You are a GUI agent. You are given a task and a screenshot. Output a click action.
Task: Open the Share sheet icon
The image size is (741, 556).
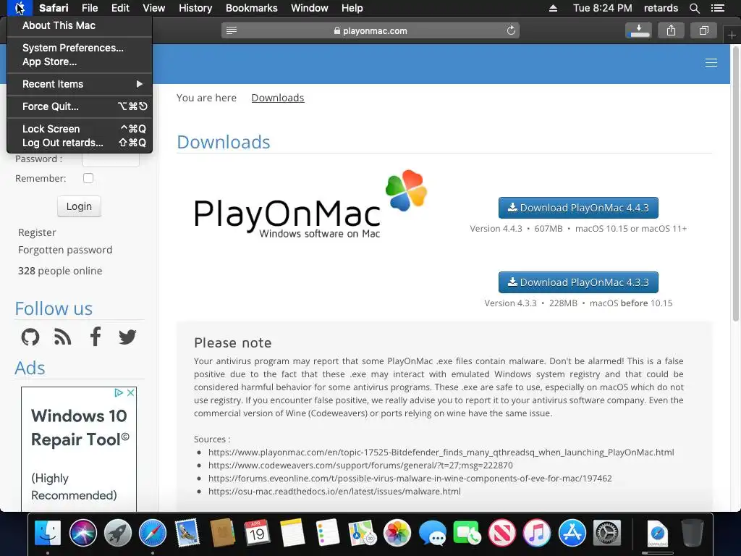(671, 30)
